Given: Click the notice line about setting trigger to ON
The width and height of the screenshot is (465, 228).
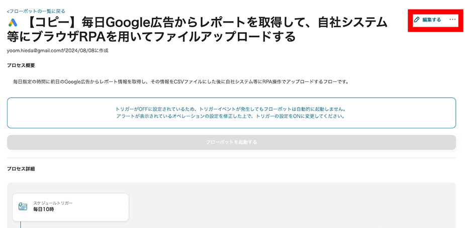Looking at the screenshot, I should [231, 116].
